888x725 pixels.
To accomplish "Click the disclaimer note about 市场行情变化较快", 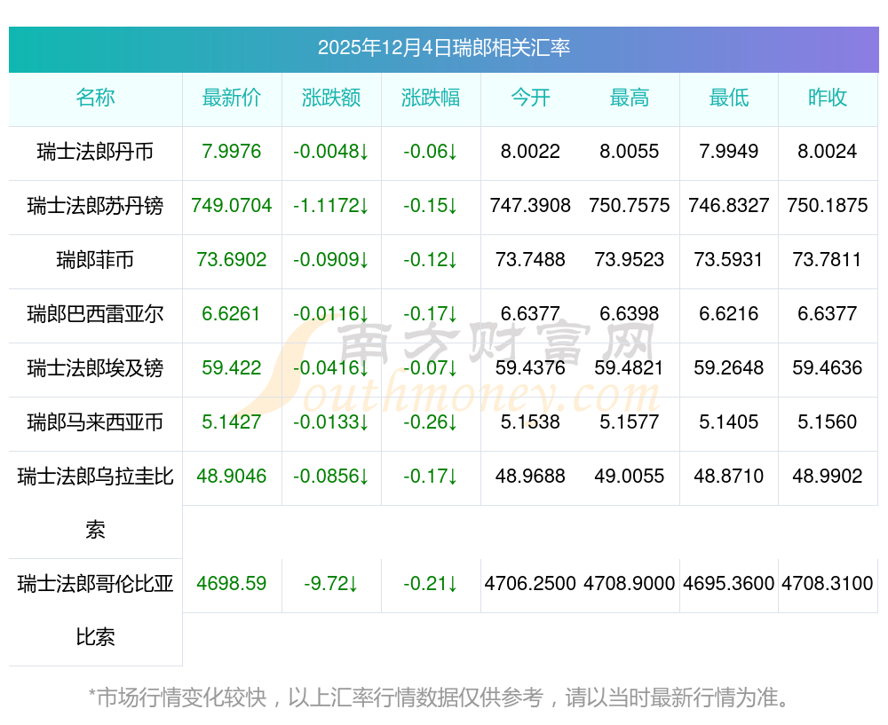I will point(440,697).
